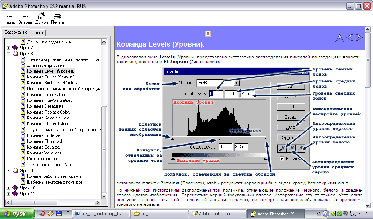Click contents tree scrollbar down arrow
The height and width of the screenshot is (219, 373).
point(104,196)
